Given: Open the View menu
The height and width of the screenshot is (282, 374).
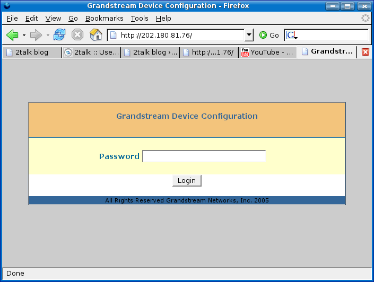Looking at the screenshot, I should point(53,19).
